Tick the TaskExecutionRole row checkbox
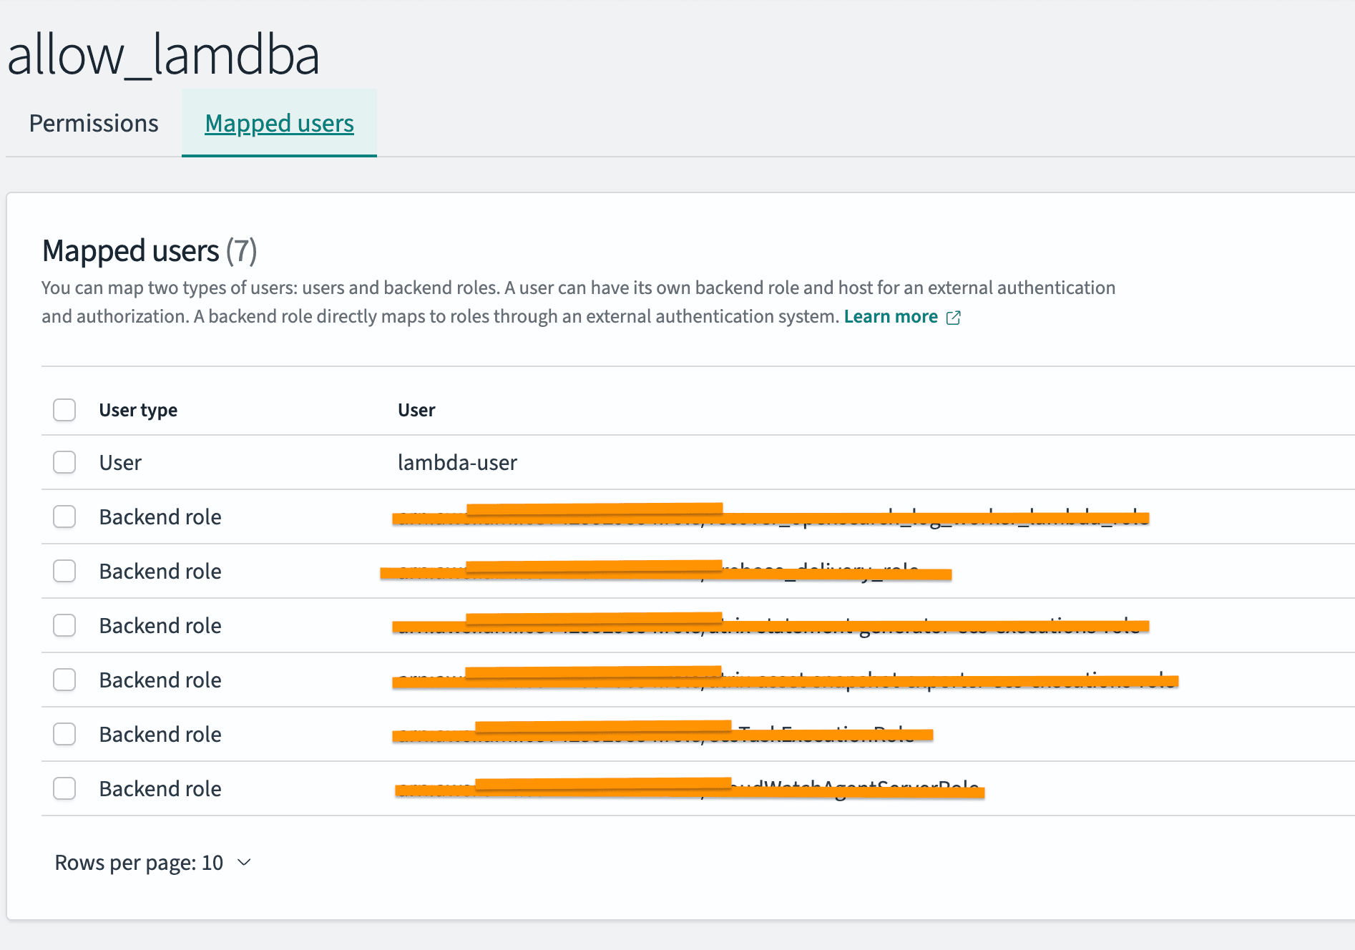The image size is (1355, 950). (x=64, y=734)
